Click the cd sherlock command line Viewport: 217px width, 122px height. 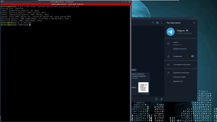click(x=16, y=23)
